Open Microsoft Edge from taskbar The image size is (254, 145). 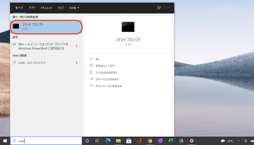[x=108, y=141]
